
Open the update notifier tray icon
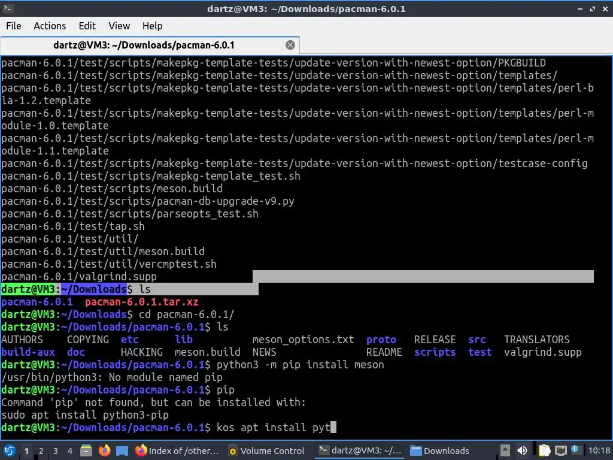tap(575, 450)
